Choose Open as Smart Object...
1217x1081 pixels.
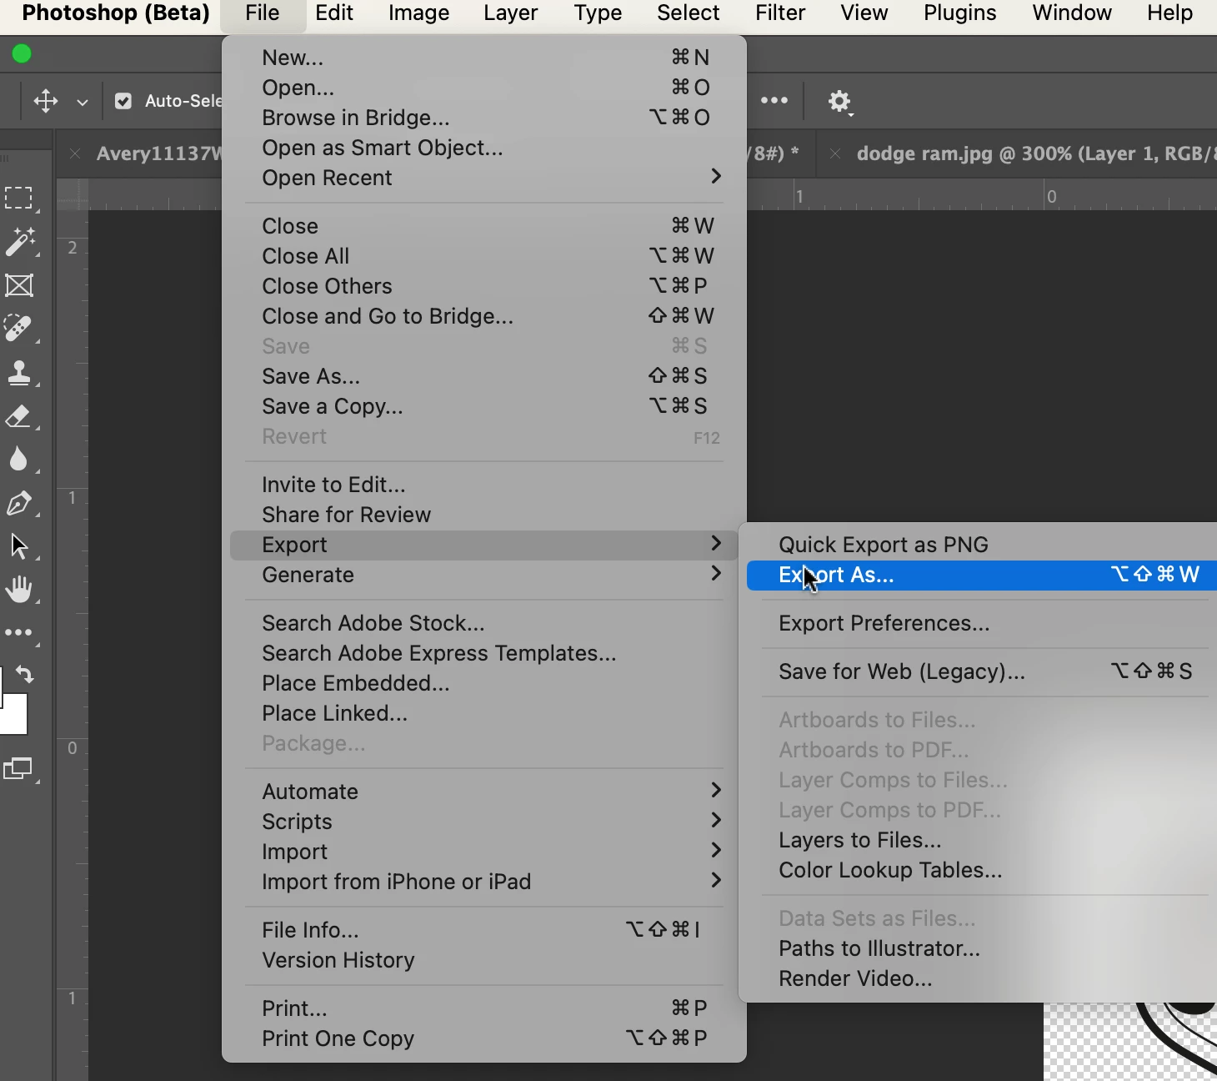click(484, 148)
